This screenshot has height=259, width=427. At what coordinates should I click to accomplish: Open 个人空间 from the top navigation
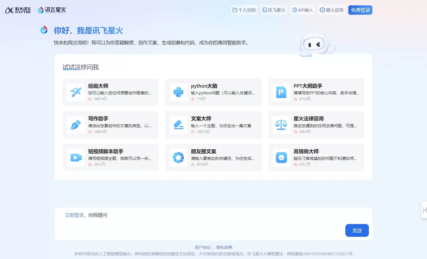pyautogui.click(x=244, y=10)
